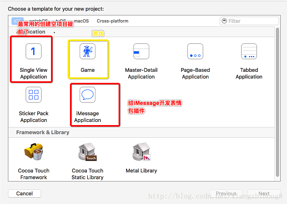Click the "Cocoa Touch Framework" label

pyautogui.click(x=34, y=174)
